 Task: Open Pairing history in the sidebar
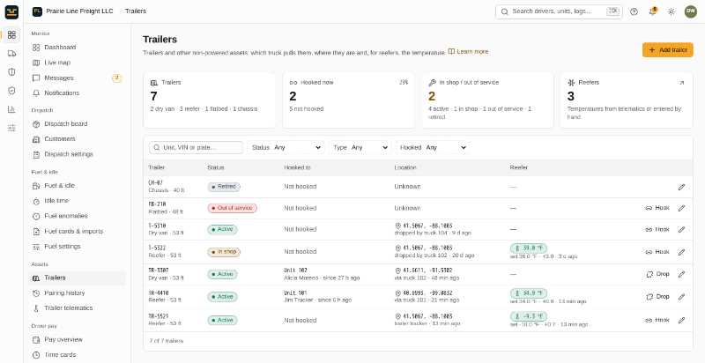pyautogui.click(x=77, y=293)
